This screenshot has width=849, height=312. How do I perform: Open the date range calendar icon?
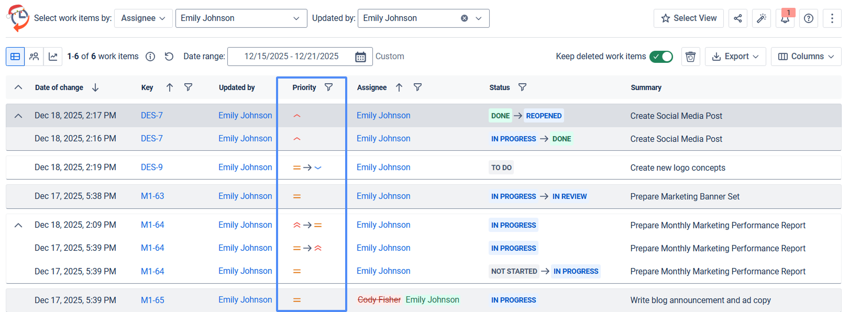[360, 57]
